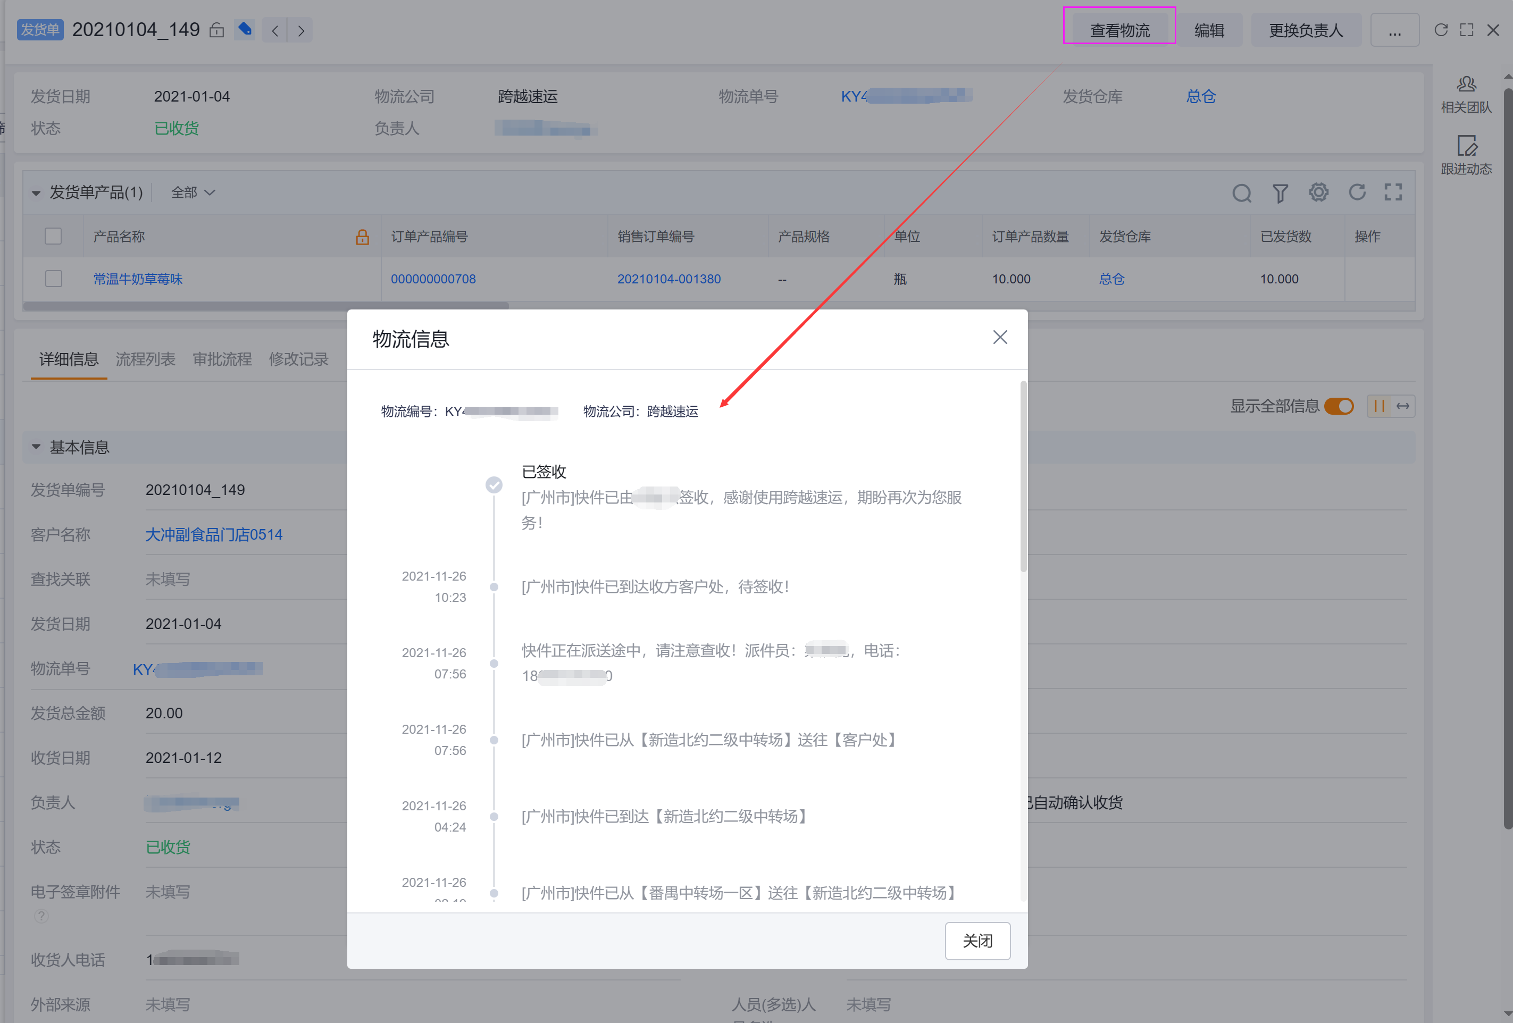This screenshot has width=1513, height=1023.
Task: Click the refresh icon in product table
Action: click(x=1357, y=192)
